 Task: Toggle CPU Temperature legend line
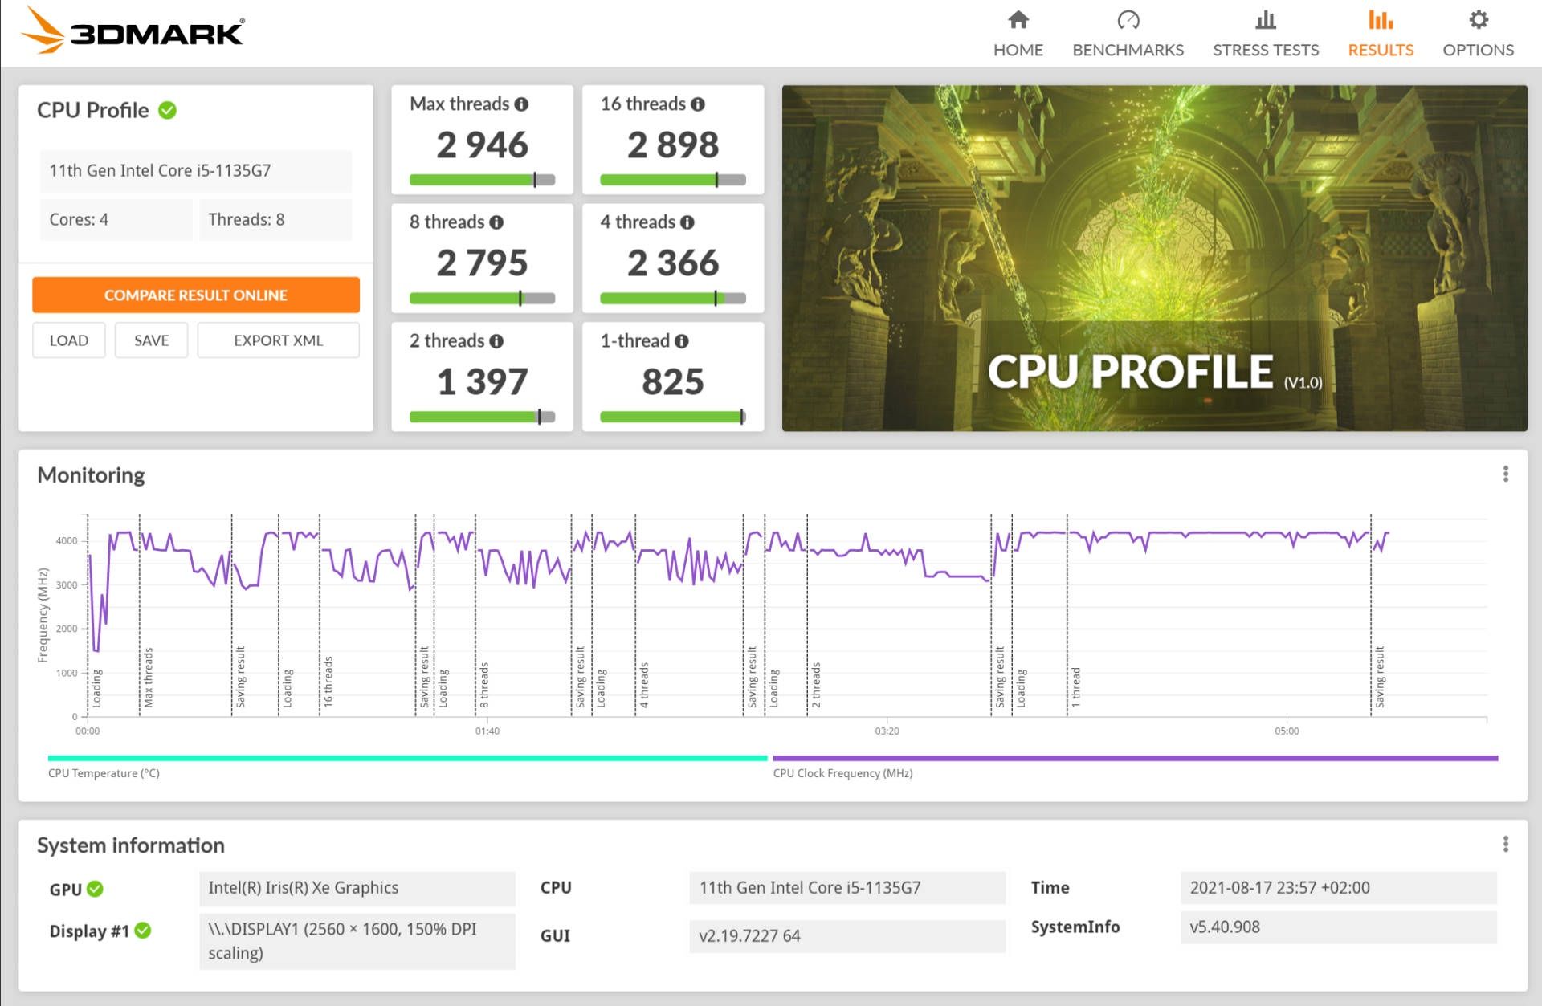[x=407, y=758]
